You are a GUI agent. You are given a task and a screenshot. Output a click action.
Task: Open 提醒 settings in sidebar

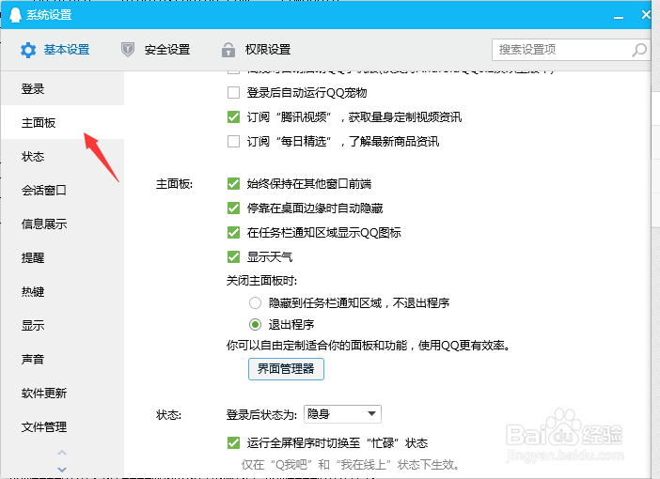click(62, 257)
